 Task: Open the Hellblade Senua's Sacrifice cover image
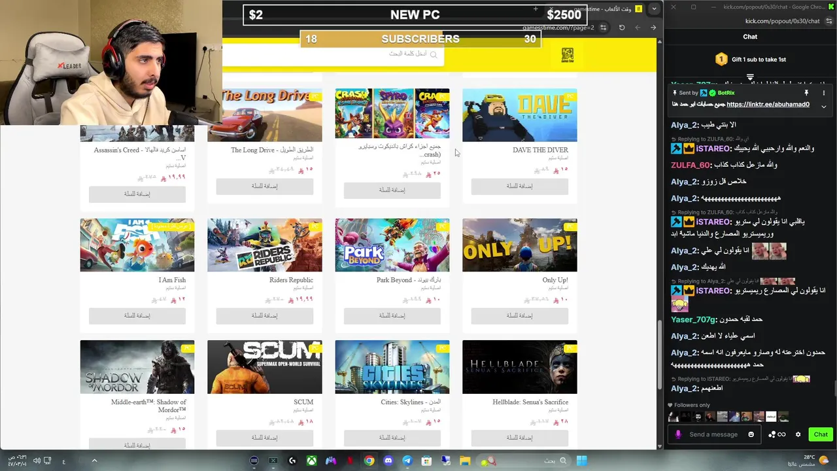click(x=519, y=367)
